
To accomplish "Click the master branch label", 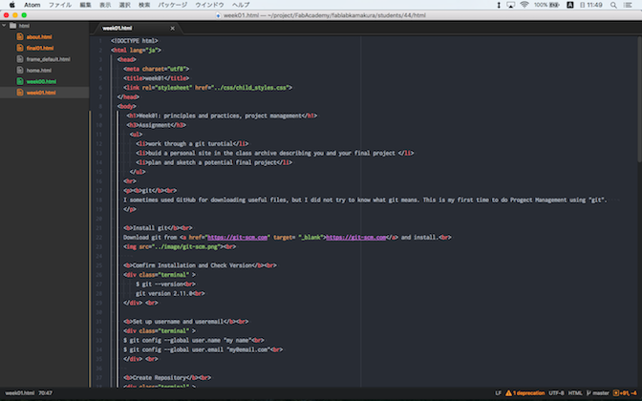I will [x=601, y=393].
